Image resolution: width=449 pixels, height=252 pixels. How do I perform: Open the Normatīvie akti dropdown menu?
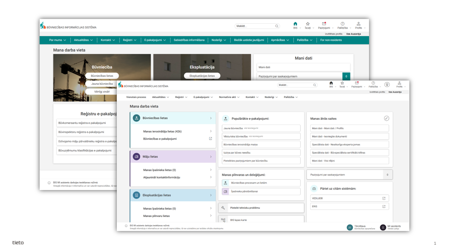pos(229,97)
